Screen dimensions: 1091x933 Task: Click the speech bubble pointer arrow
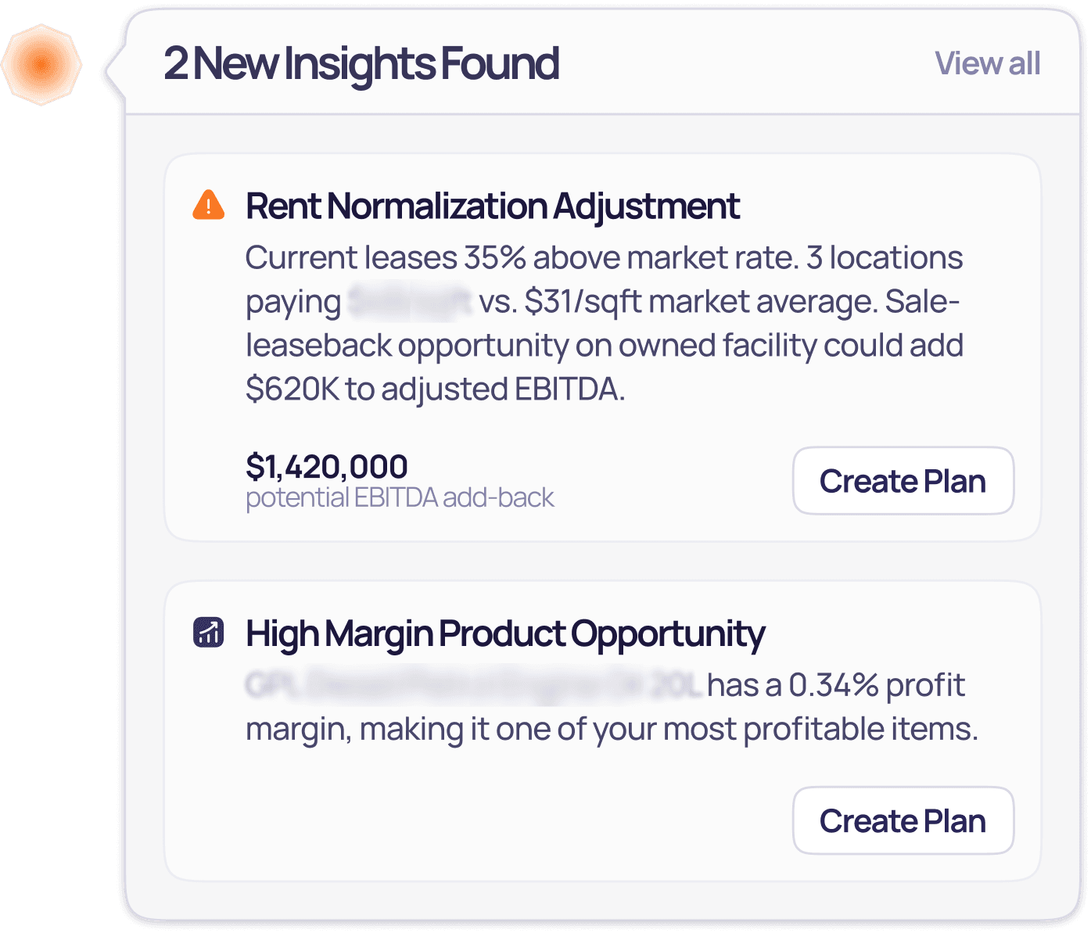(115, 70)
